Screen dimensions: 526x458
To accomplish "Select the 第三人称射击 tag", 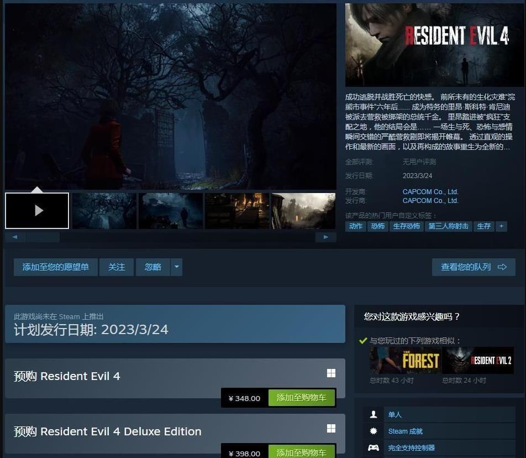I will (x=449, y=226).
